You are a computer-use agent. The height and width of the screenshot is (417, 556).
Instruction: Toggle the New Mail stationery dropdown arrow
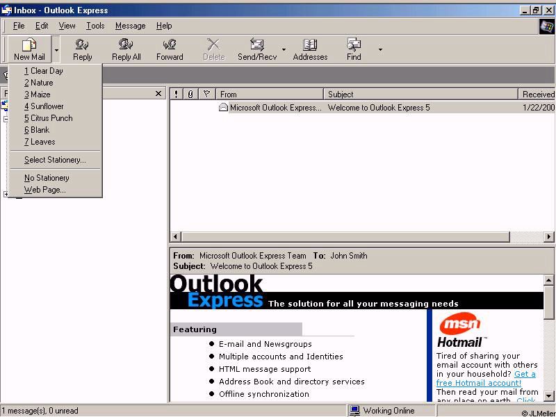click(x=56, y=49)
